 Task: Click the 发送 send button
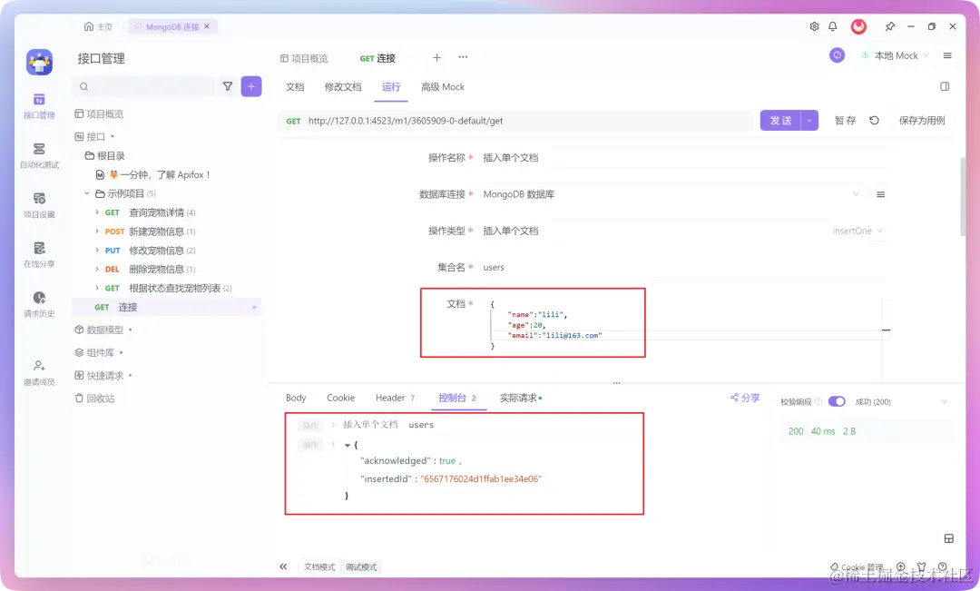click(x=782, y=119)
